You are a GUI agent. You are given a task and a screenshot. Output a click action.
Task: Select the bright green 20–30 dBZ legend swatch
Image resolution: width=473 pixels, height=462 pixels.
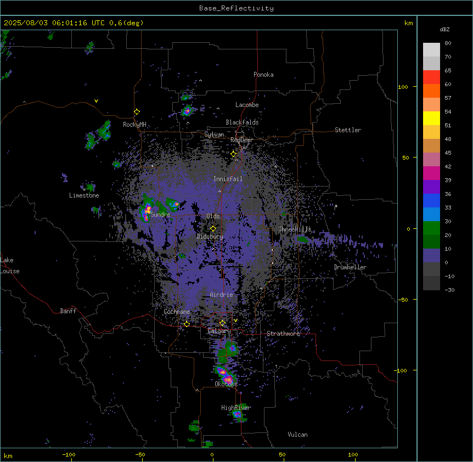click(431, 228)
